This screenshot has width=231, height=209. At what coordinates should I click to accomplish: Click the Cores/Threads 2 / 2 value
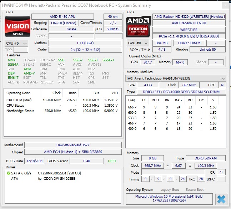point(113,23)
